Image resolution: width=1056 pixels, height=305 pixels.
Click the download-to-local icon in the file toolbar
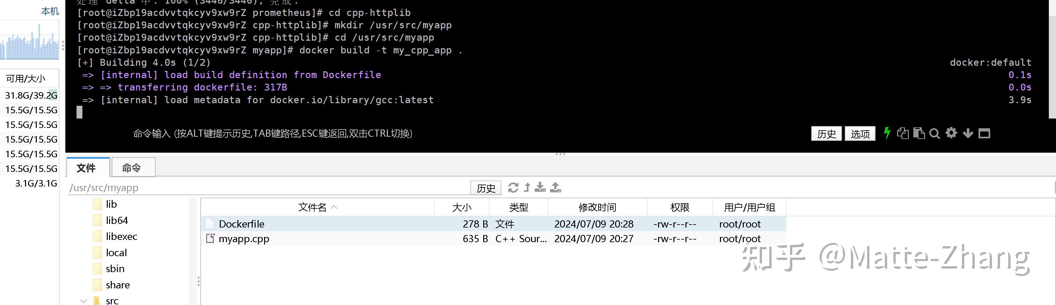(540, 188)
